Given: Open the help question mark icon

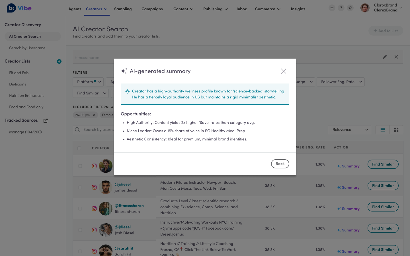Looking at the screenshot, I should (x=341, y=8).
